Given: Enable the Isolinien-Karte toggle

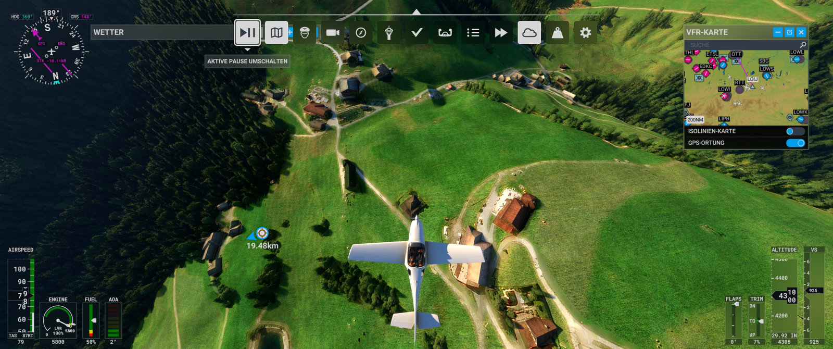Looking at the screenshot, I should (x=795, y=131).
